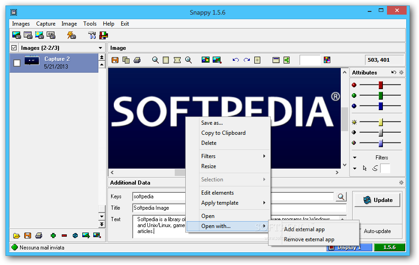Click the region selection capture icon
This screenshot has width=419, height=265.
point(39,35)
